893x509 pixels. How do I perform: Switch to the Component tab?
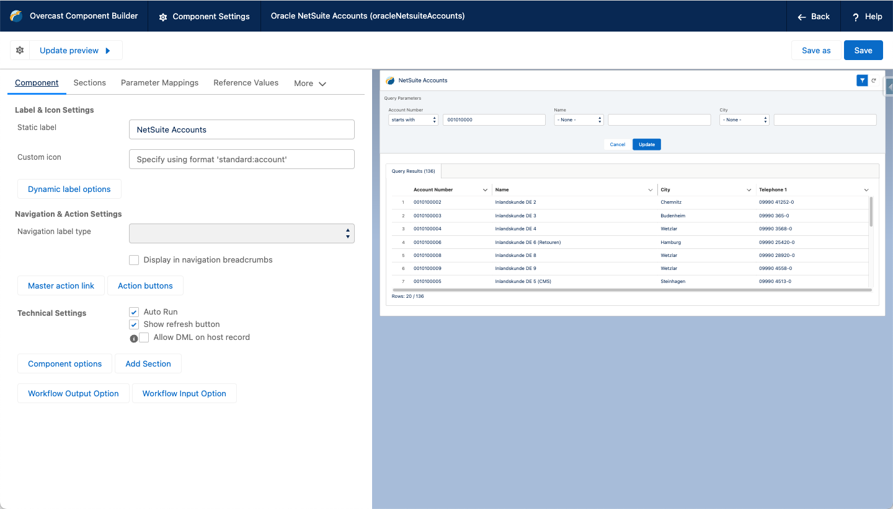click(37, 83)
